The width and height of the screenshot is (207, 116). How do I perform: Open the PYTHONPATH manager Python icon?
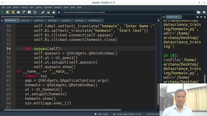point(48,12)
